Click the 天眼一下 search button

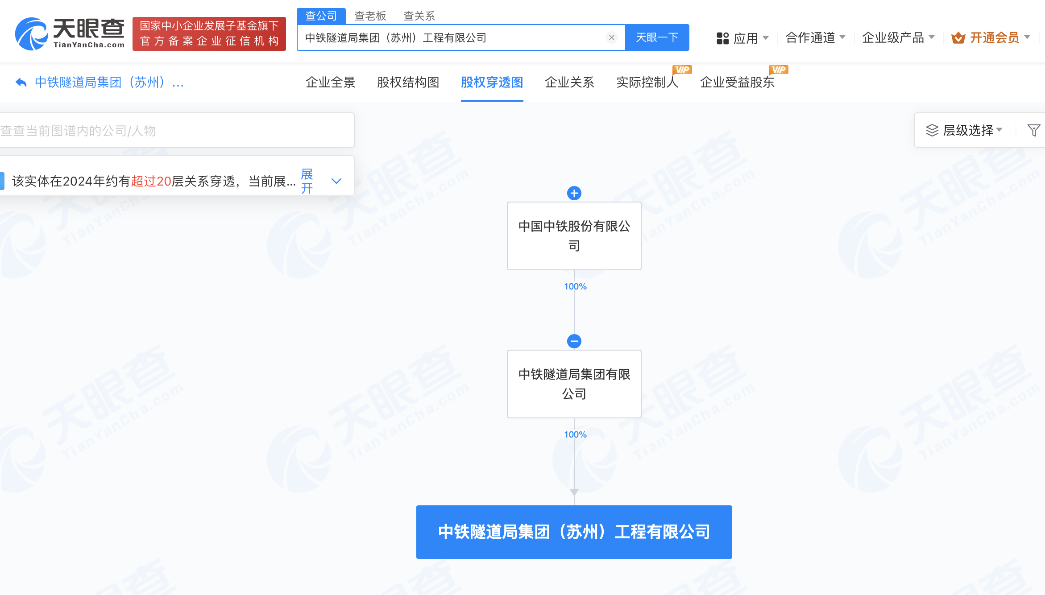tap(657, 37)
